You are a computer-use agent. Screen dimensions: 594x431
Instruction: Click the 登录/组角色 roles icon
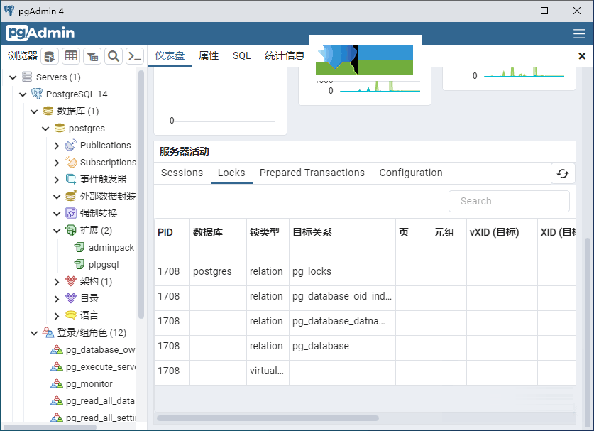click(x=48, y=332)
